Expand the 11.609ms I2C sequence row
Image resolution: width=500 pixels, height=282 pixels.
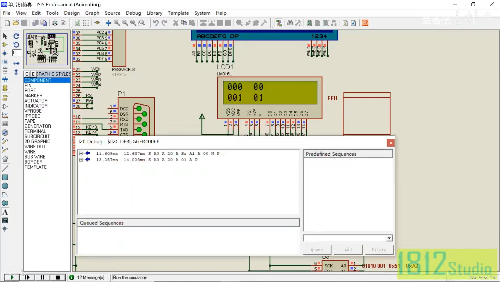81,154
